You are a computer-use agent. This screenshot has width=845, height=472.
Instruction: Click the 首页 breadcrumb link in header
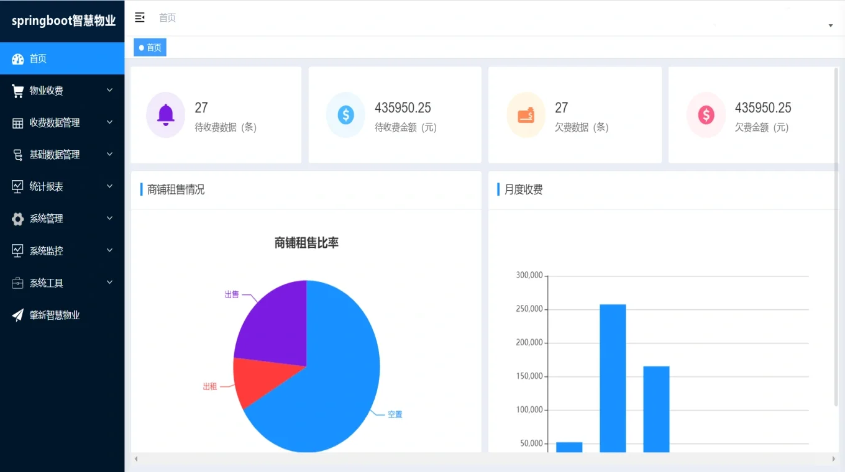point(167,18)
